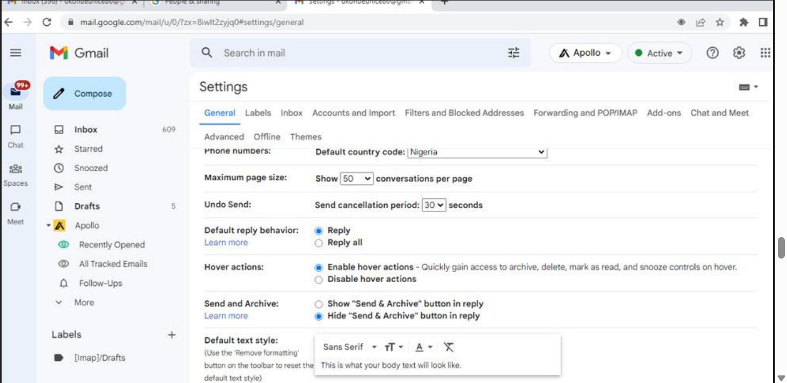The image size is (787, 383).
Task: Open the Send cancellation period dropdown
Action: (434, 205)
